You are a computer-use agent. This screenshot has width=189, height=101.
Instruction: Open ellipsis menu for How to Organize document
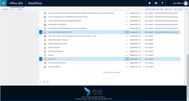coord(127,17)
